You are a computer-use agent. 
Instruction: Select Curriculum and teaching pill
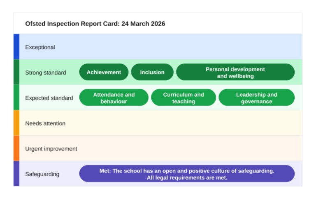184,98
